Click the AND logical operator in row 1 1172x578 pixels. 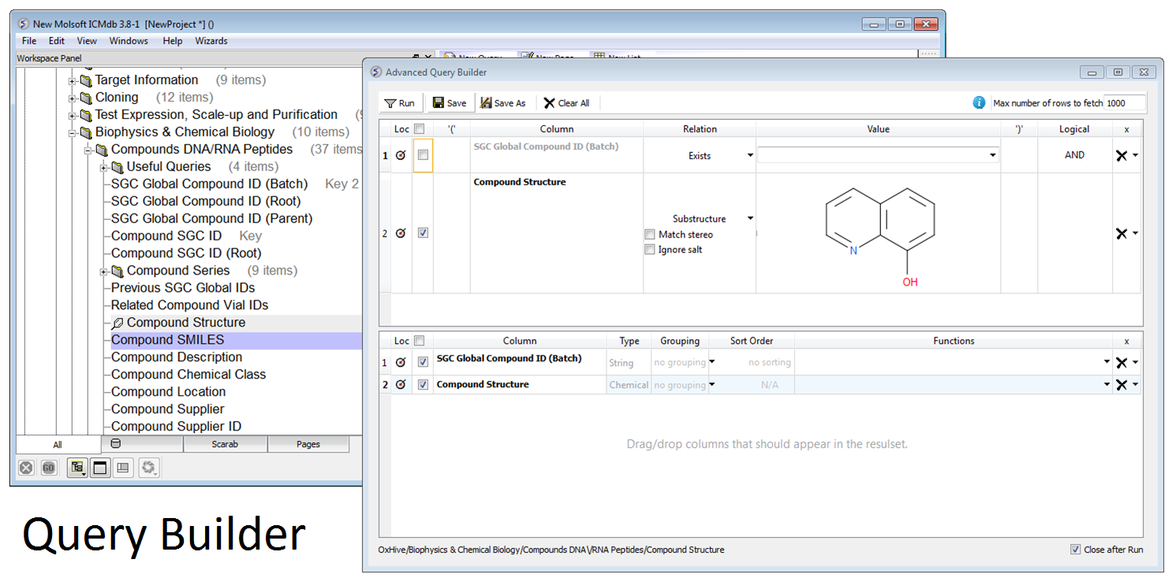tap(1074, 155)
